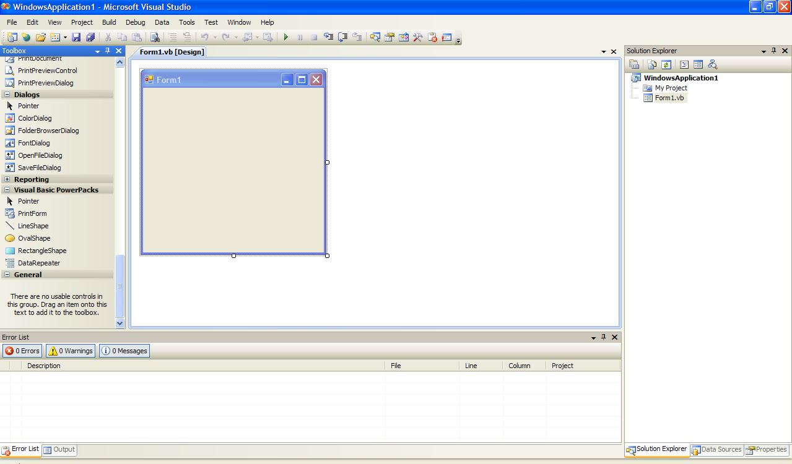Refresh the Solution Explorer
792x464 pixels.
pyautogui.click(x=666, y=64)
